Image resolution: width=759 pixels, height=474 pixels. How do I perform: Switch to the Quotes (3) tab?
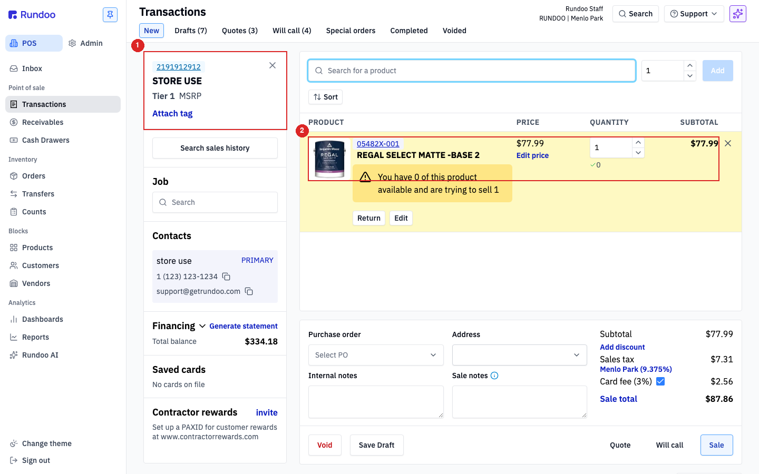[x=240, y=31]
